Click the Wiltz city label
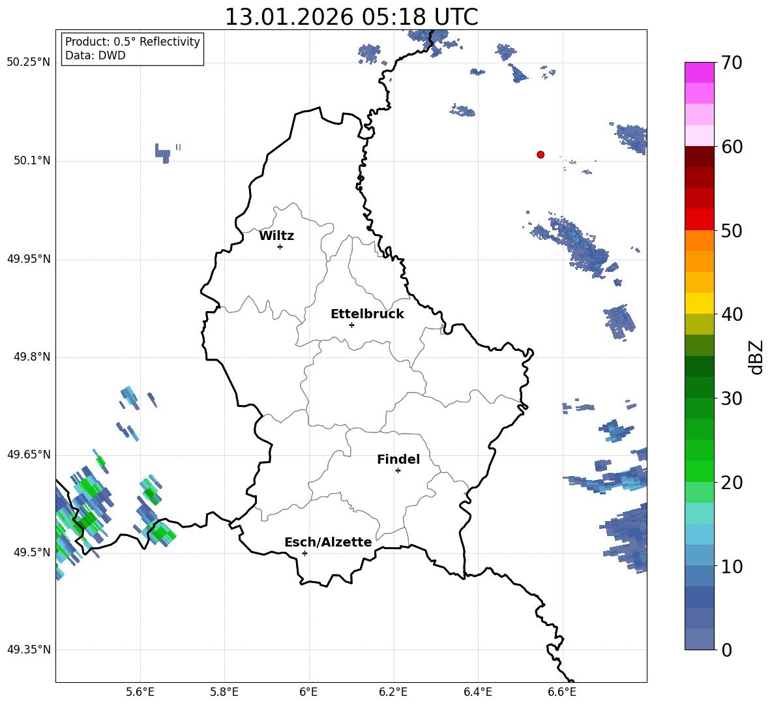The image size is (772, 705). (x=276, y=236)
